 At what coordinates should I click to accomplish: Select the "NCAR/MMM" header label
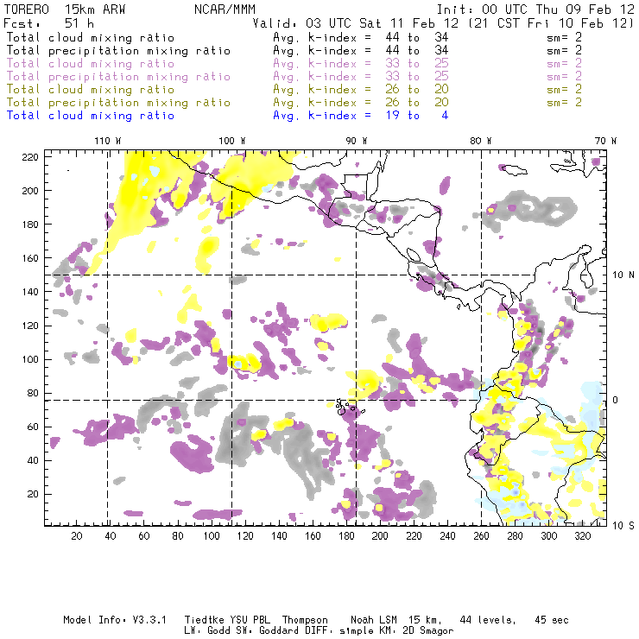click(225, 9)
